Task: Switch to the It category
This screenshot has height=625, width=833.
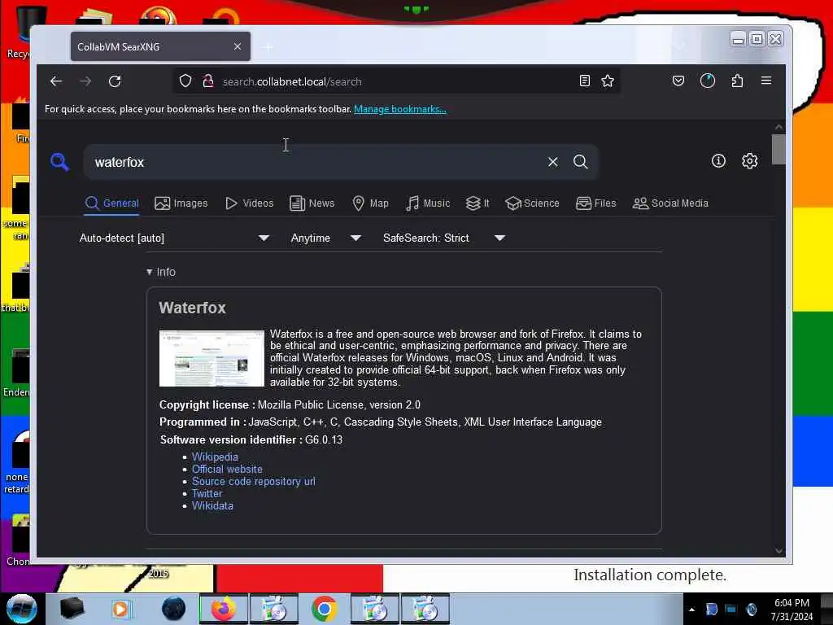Action: coord(478,203)
